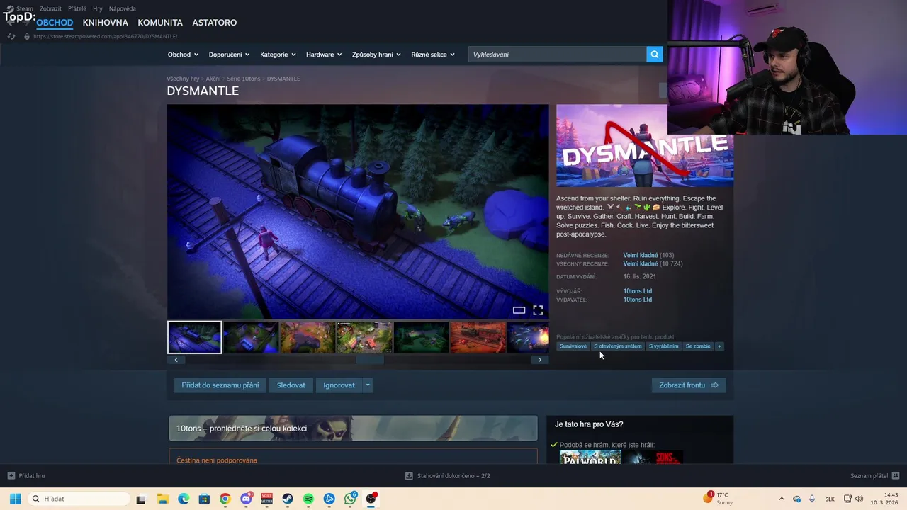This screenshot has width=907, height=510.
Task: Open the Palworld similar game image
Action: point(590,457)
